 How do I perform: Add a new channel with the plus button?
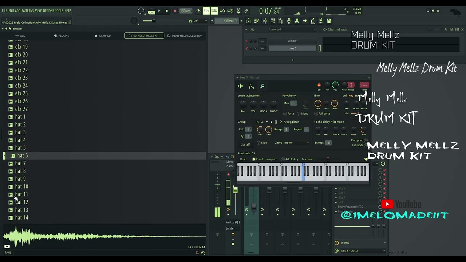coord(292,60)
